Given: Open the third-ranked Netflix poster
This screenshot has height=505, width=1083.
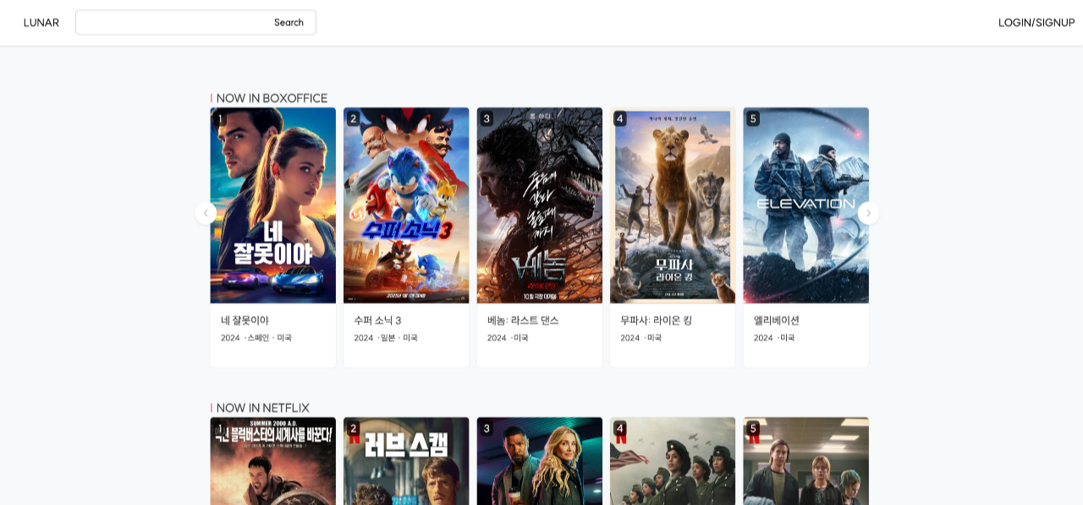Looking at the screenshot, I should pyautogui.click(x=540, y=461).
